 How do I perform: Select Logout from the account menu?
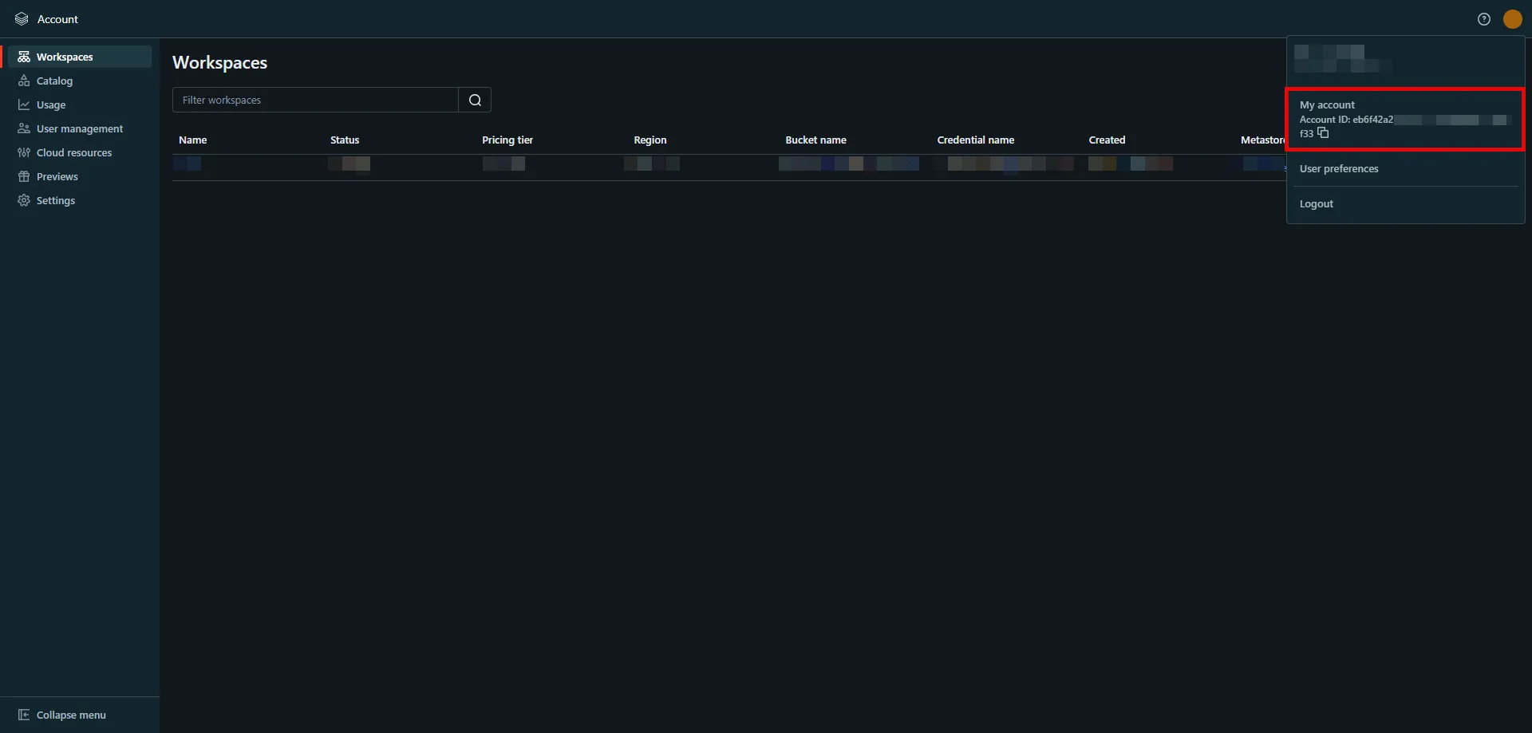(1317, 203)
